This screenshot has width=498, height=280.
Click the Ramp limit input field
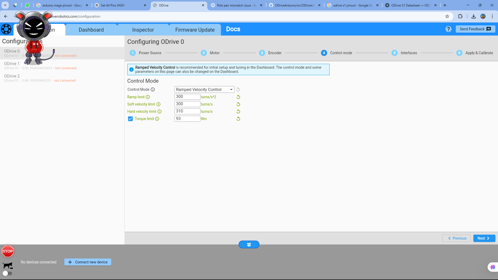click(x=187, y=97)
